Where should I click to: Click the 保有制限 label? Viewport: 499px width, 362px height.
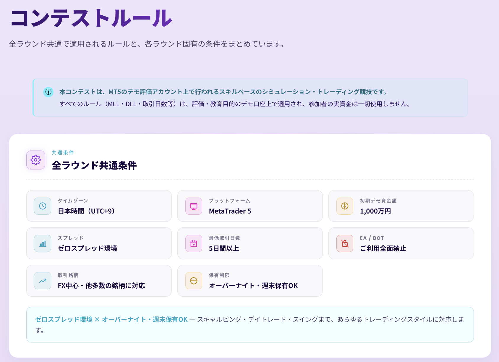(x=219, y=275)
